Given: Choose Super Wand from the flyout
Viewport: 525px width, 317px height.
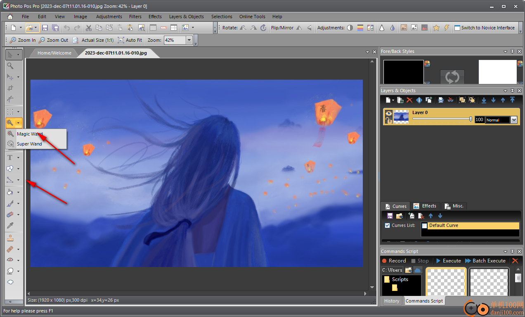Looking at the screenshot, I should pos(35,144).
